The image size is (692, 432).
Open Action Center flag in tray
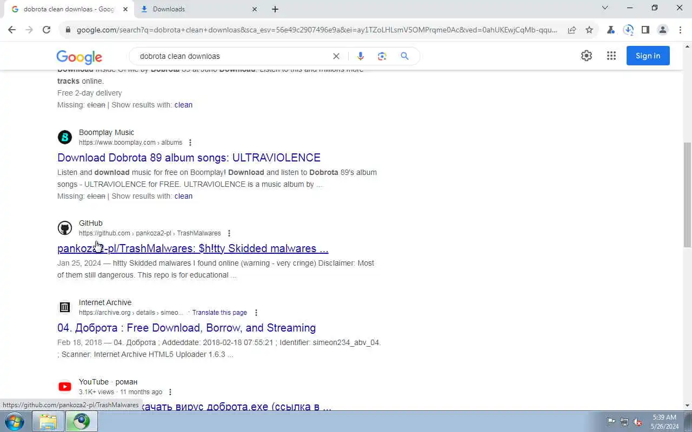tap(611, 422)
